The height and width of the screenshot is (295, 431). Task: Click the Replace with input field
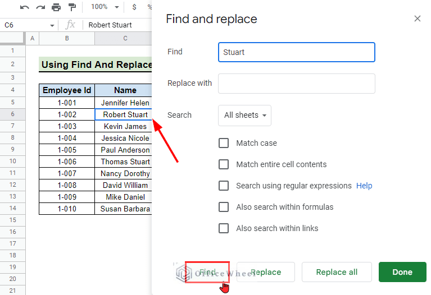pos(296,84)
